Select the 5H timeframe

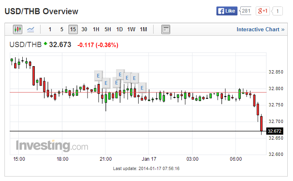108,29
